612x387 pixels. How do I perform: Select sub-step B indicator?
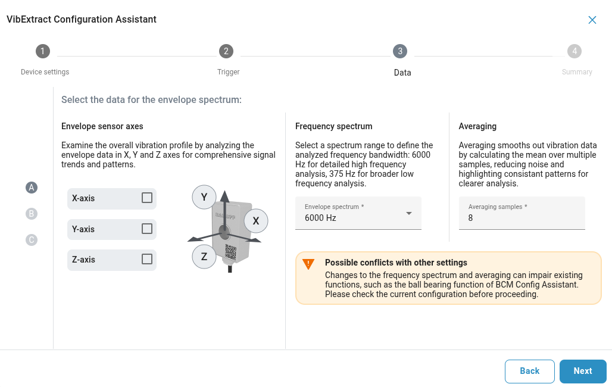pos(32,214)
